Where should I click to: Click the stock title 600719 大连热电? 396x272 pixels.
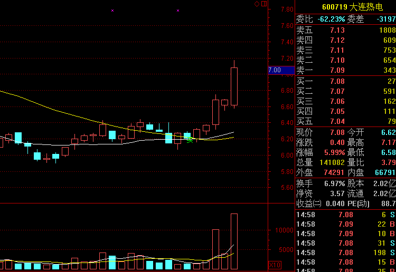(353, 7)
